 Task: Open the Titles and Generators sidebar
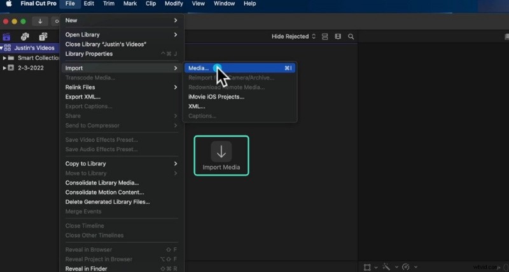[43, 37]
